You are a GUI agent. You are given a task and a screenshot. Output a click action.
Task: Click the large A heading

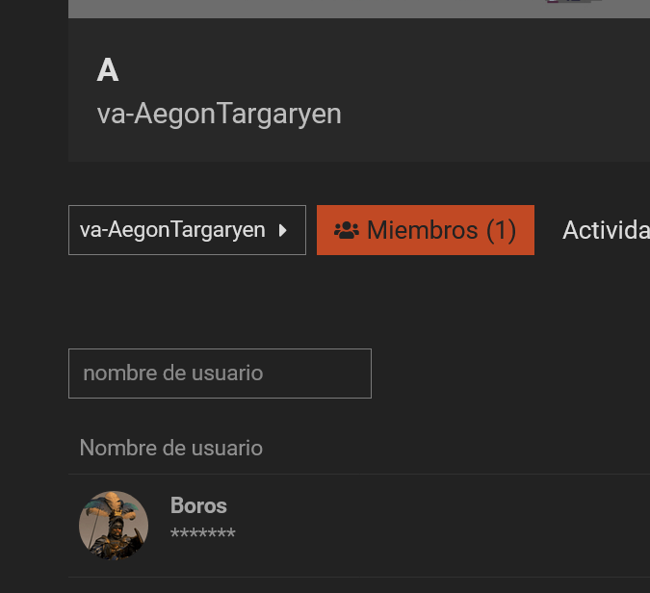tap(108, 70)
